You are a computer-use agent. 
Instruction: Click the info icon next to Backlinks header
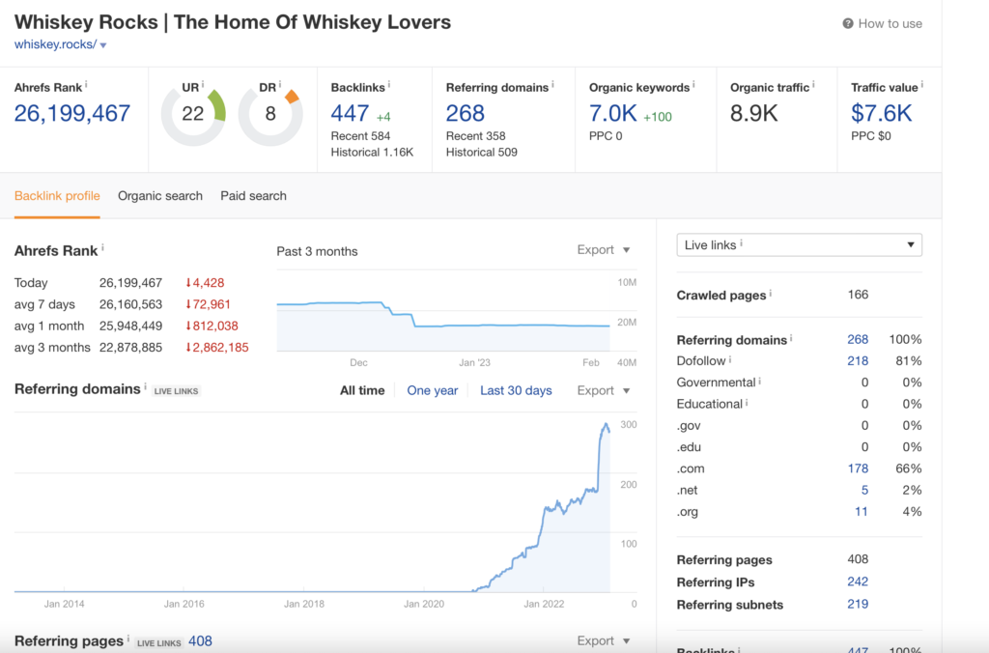(x=389, y=84)
